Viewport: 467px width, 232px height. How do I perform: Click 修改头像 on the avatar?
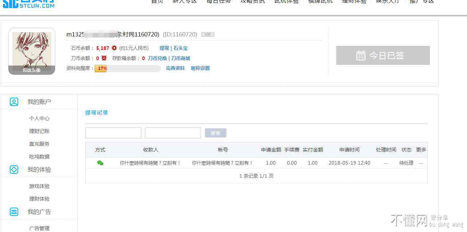click(x=32, y=70)
